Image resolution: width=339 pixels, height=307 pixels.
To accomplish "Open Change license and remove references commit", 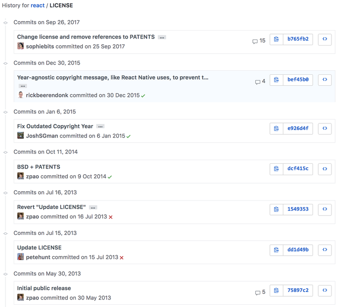I will (x=86, y=37).
